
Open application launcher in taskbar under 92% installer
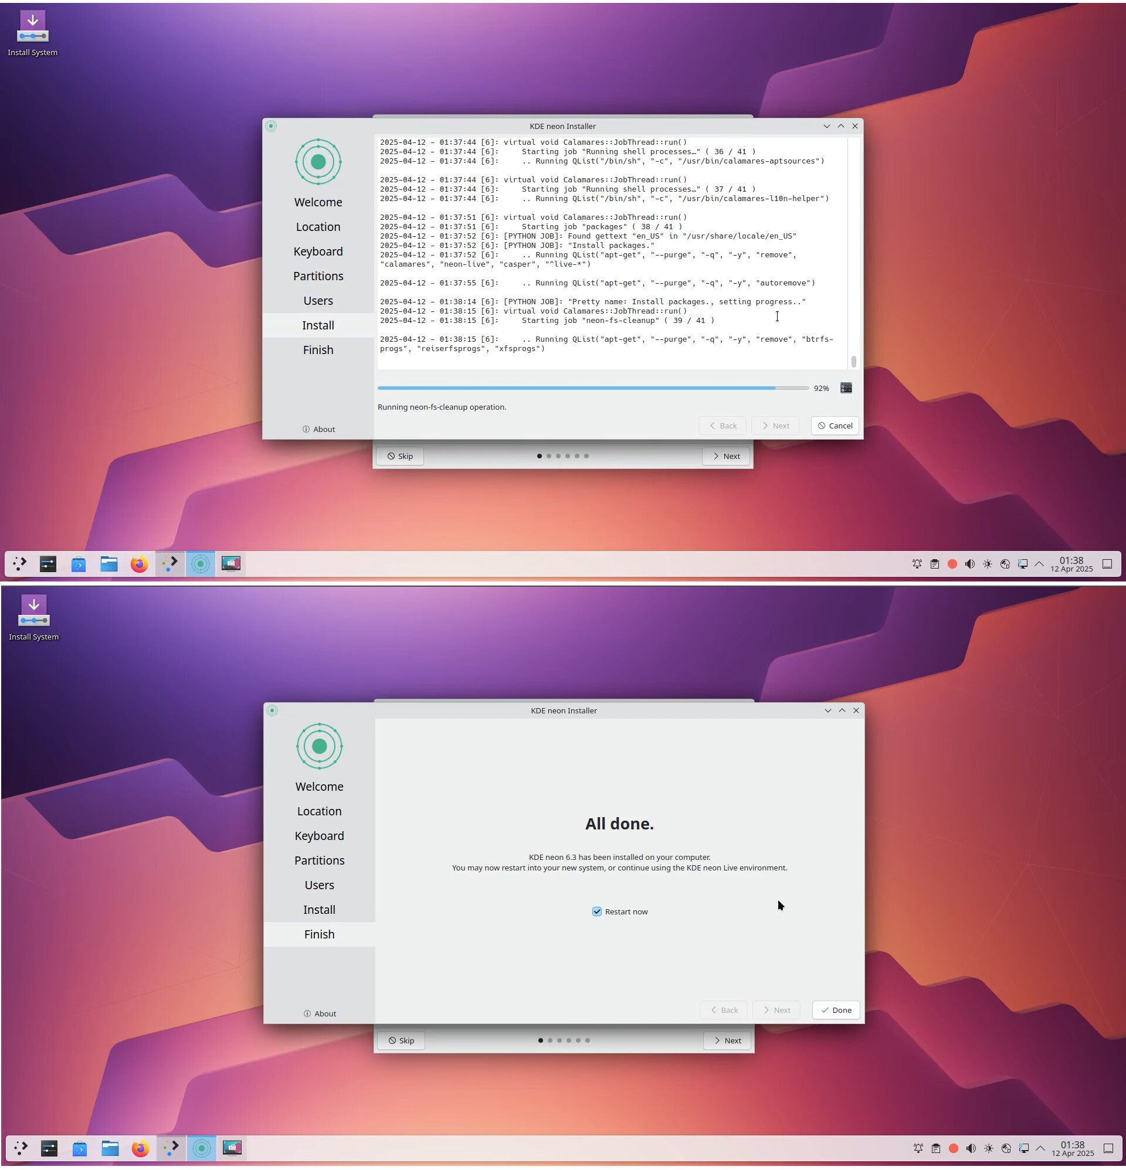point(20,563)
